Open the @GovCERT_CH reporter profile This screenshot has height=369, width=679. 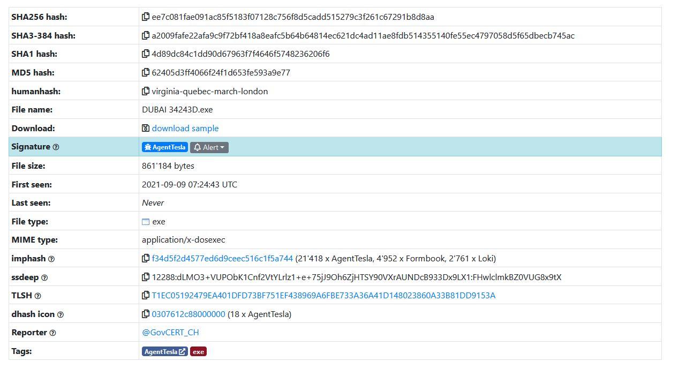tap(170, 333)
